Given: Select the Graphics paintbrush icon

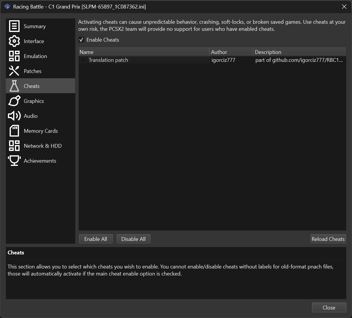Looking at the screenshot, I should pyautogui.click(x=14, y=101).
